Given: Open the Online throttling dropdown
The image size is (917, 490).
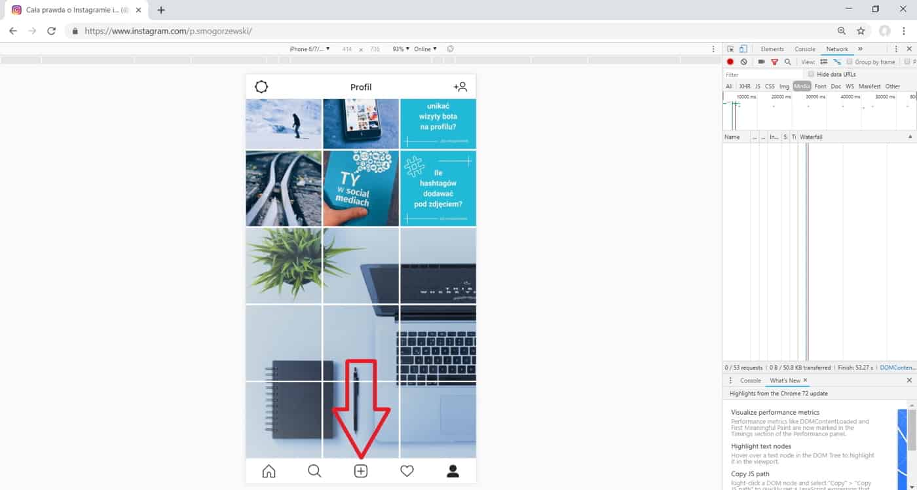Looking at the screenshot, I should tap(425, 49).
